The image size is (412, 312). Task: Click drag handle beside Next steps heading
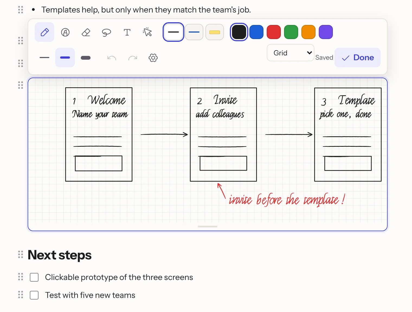pos(21,254)
